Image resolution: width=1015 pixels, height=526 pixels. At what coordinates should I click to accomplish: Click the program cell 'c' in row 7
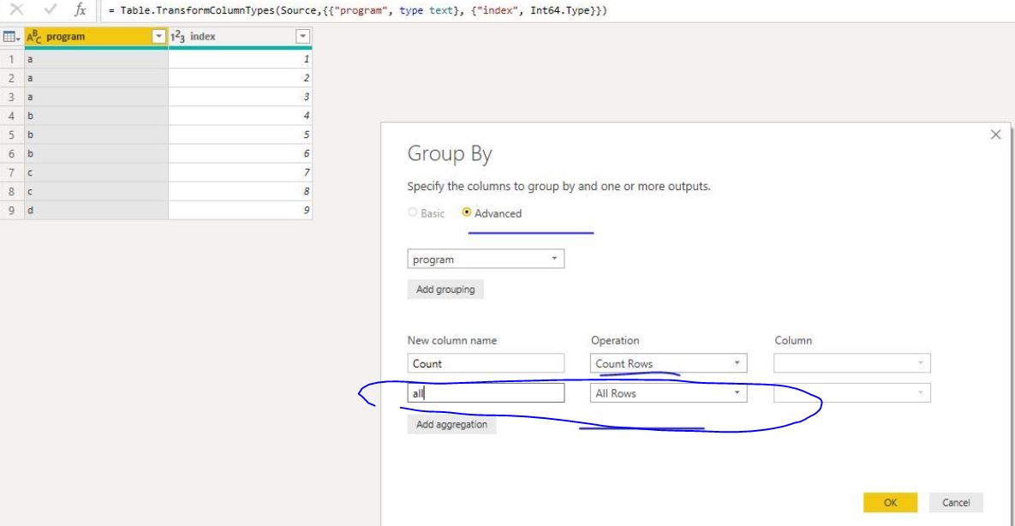click(96, 172)
